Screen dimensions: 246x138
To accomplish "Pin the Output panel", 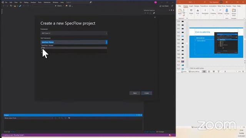I will [139, 115].
